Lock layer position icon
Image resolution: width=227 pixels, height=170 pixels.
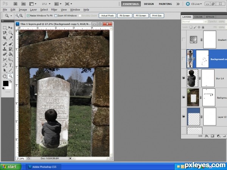coord(199,27)
